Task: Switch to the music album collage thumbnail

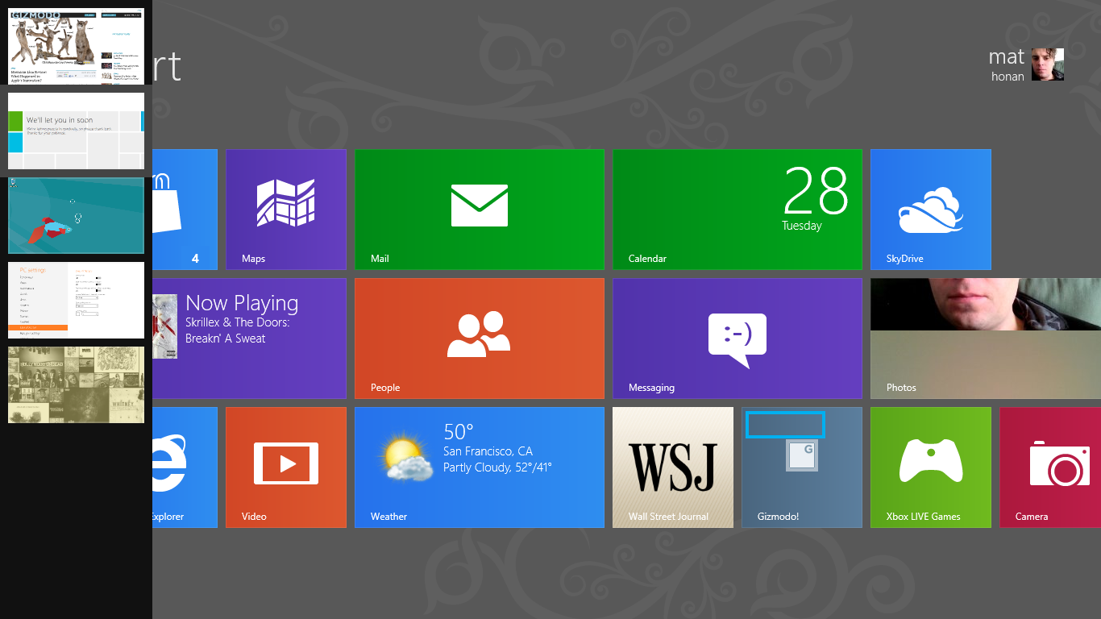Action: 76,384
